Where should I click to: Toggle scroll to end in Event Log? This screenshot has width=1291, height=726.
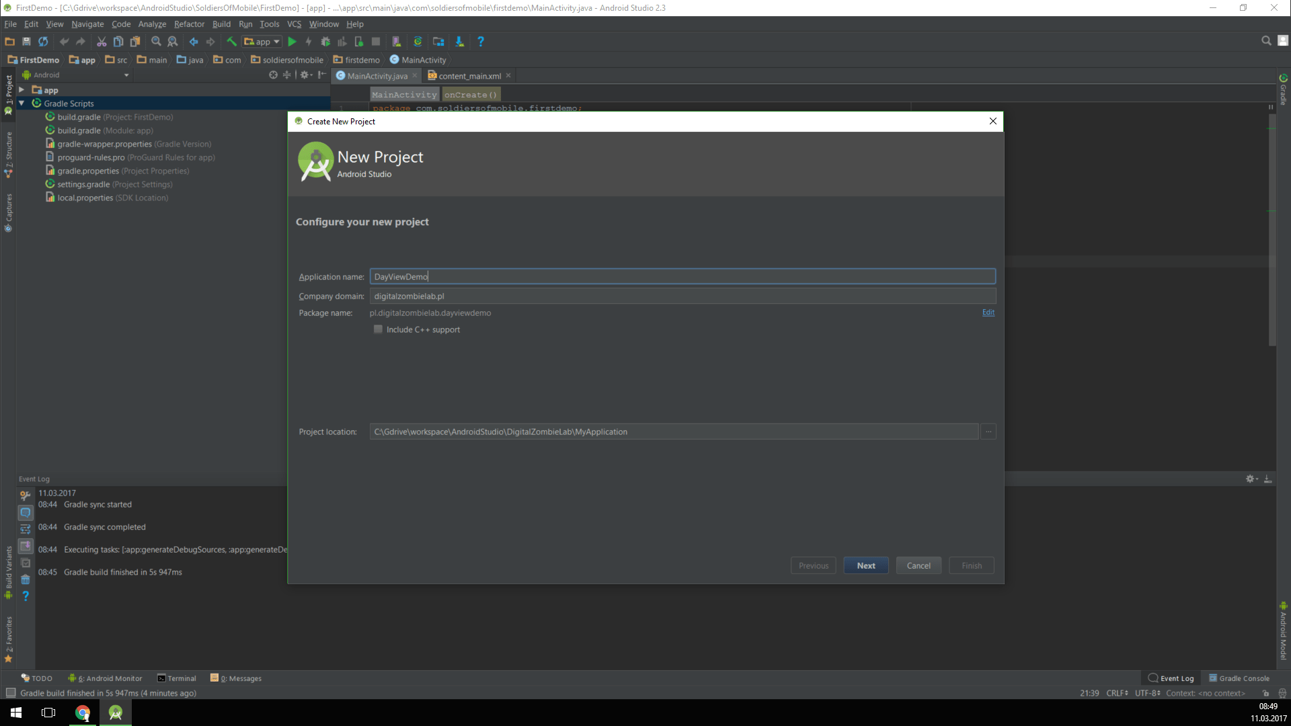point(25,546)
